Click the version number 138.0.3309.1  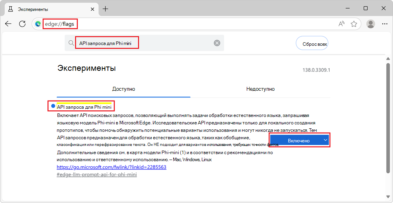tap(316, 70)
